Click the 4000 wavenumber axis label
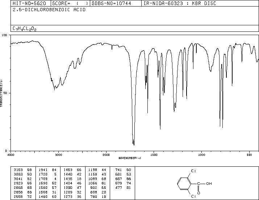The height and width of the screenshot is (200, 259). (11, 155)
